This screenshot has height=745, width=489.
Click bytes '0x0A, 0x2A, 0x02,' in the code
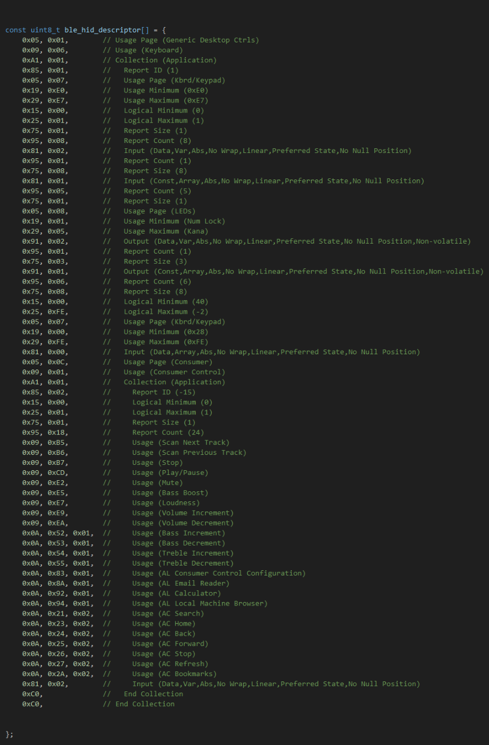[58, 674]
